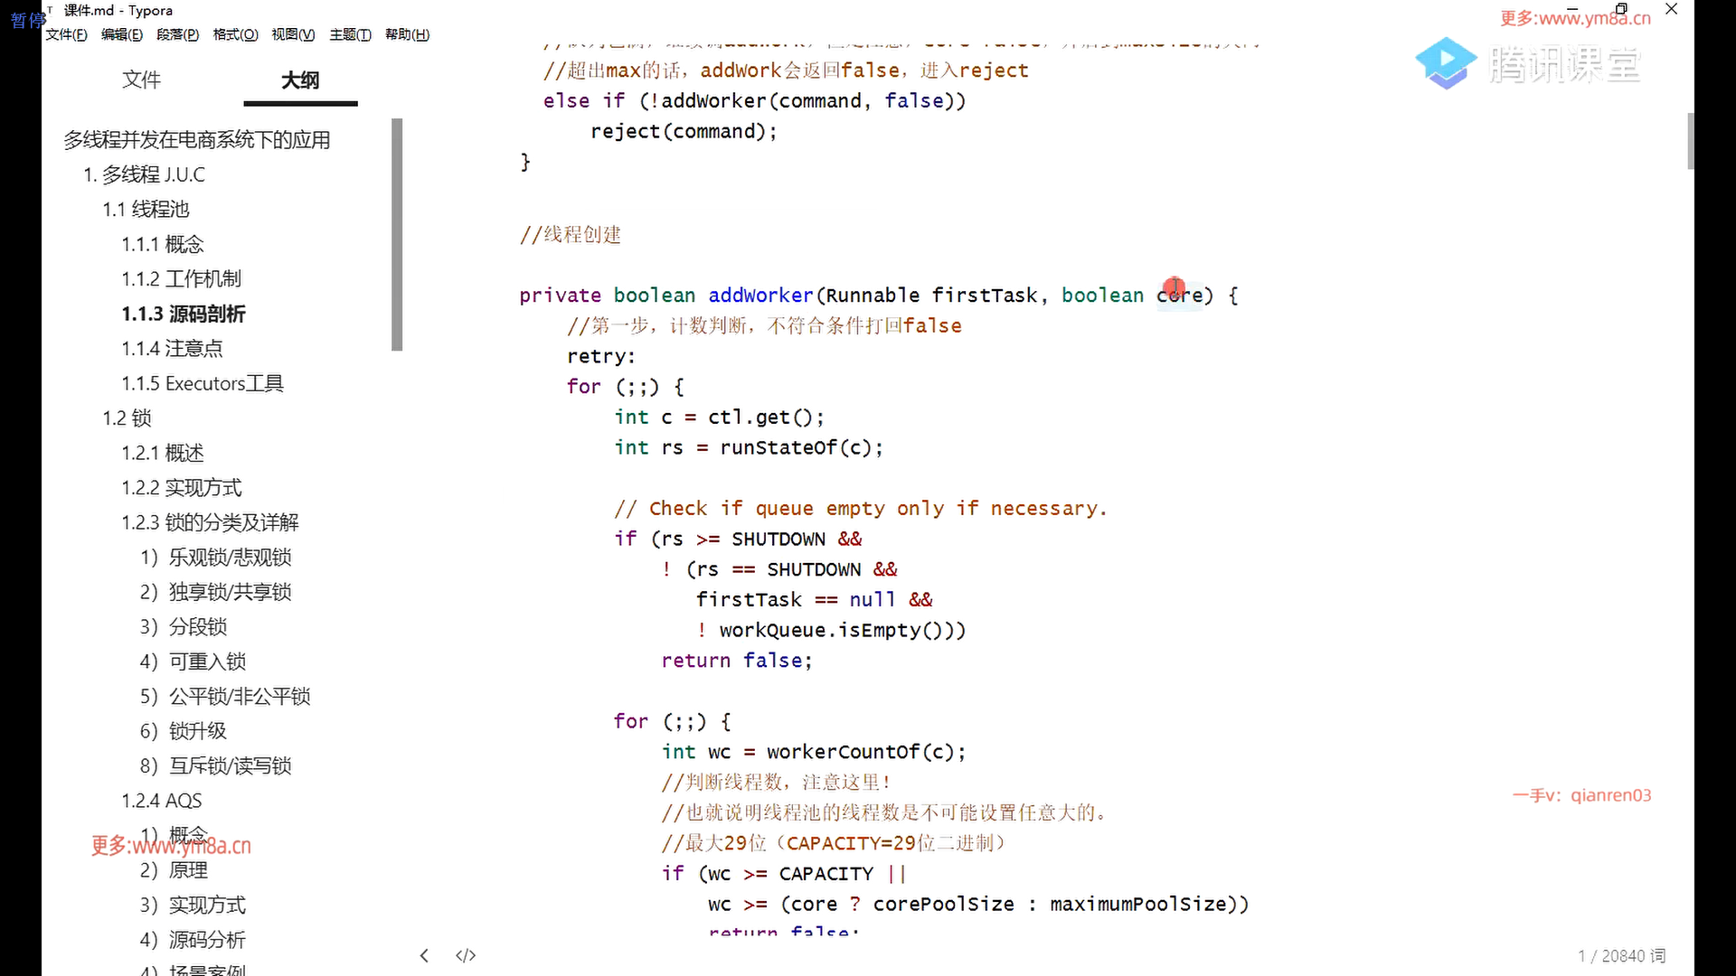
Task: Click the top-level 多线程并发在电商系统下的应用 heading
Action: pyautogui.click(x=196, y=140)
